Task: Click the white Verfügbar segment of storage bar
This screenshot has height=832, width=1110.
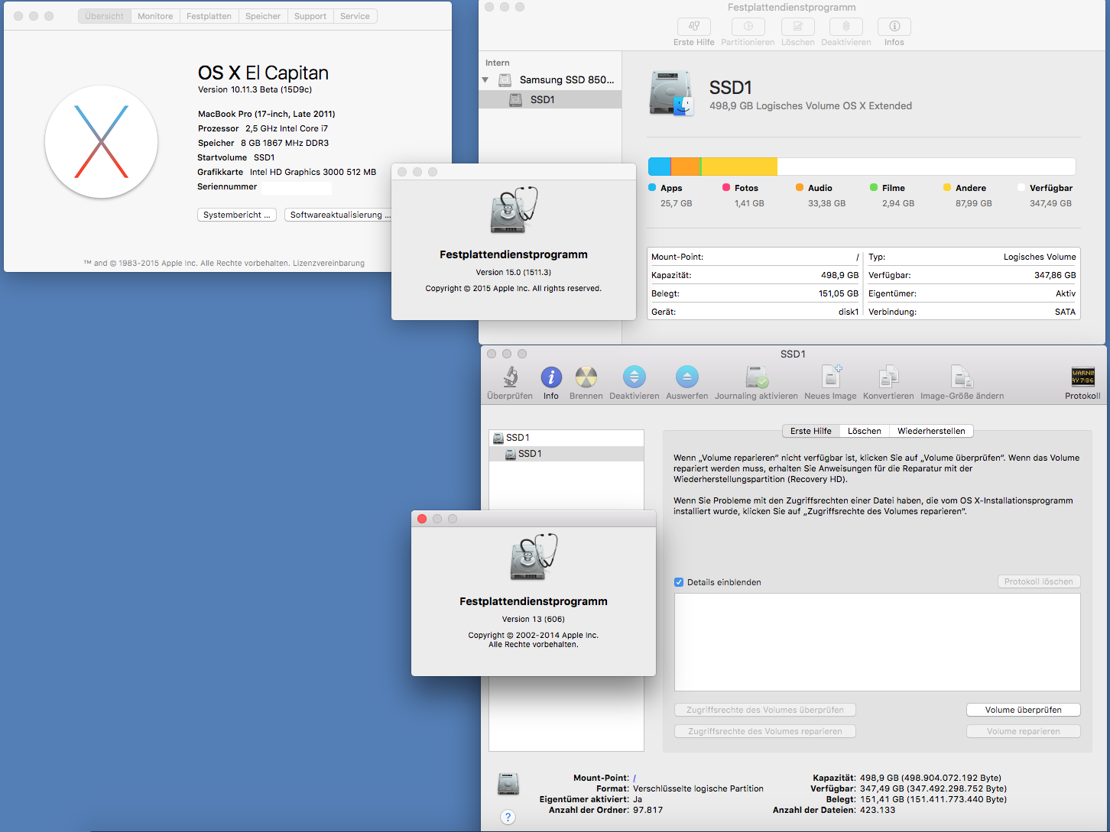Action: point(927,167)
